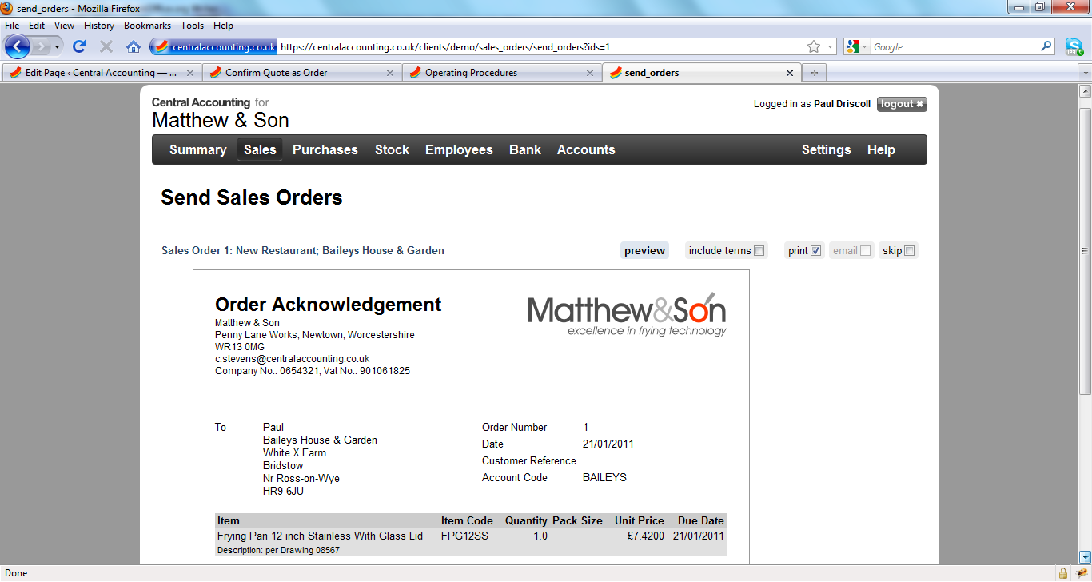The height and width of the screenshot is (582, 1092).
Task: Open the list all tabs dropdown
Action: (1085, 73)
